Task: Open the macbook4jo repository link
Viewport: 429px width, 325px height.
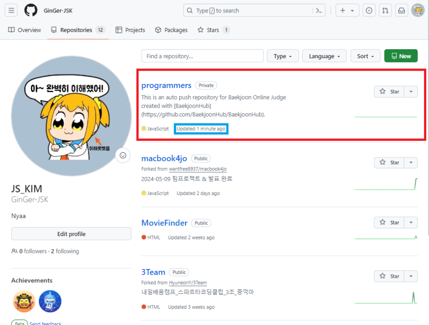Action: [x=164, y=159]
